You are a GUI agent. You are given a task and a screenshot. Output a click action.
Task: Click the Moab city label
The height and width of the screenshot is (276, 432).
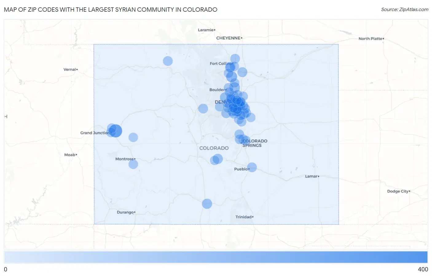(x=70, y=155)
